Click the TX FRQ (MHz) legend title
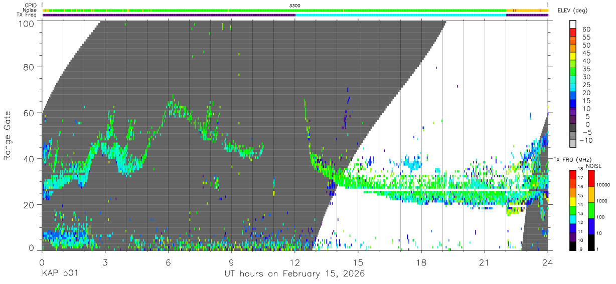Screen dimensions: 616x284 [572, 159]
